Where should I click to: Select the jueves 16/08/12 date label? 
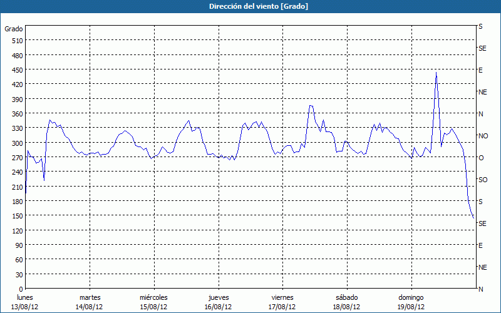click(218, 302)
